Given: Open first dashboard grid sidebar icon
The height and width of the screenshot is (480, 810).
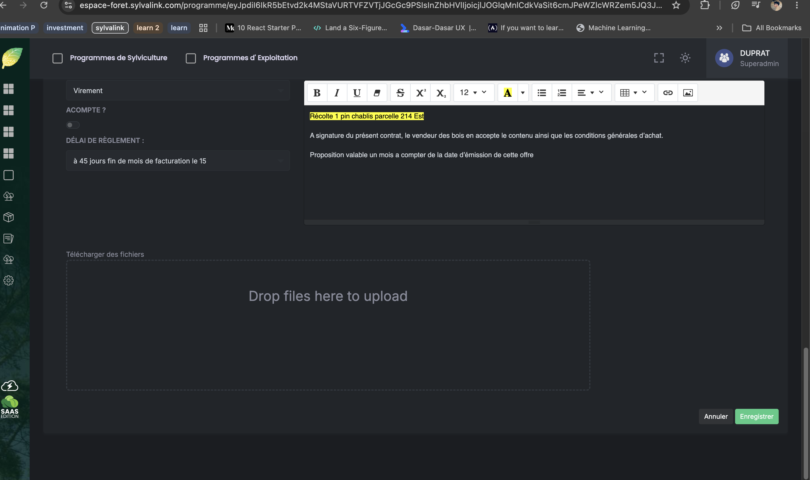Looking at the screenshot, I should coord(9,89).
